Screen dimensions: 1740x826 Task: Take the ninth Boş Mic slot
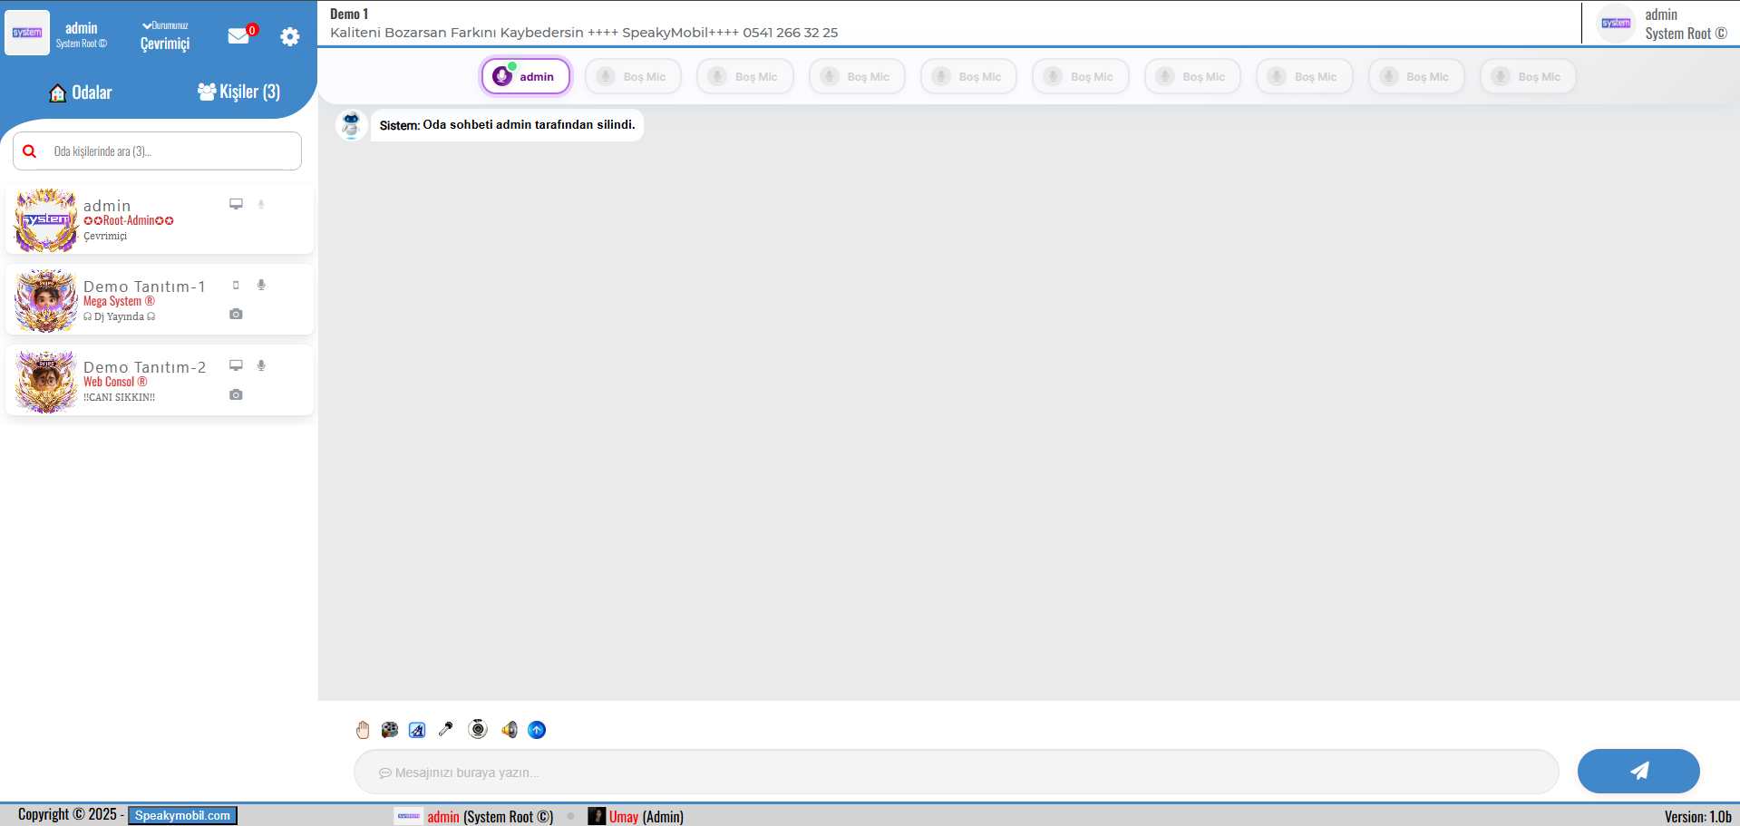tap(1528, 76)
